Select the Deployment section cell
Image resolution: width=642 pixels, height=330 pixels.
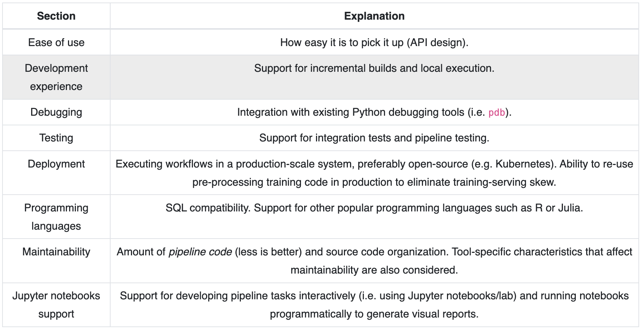56,164
